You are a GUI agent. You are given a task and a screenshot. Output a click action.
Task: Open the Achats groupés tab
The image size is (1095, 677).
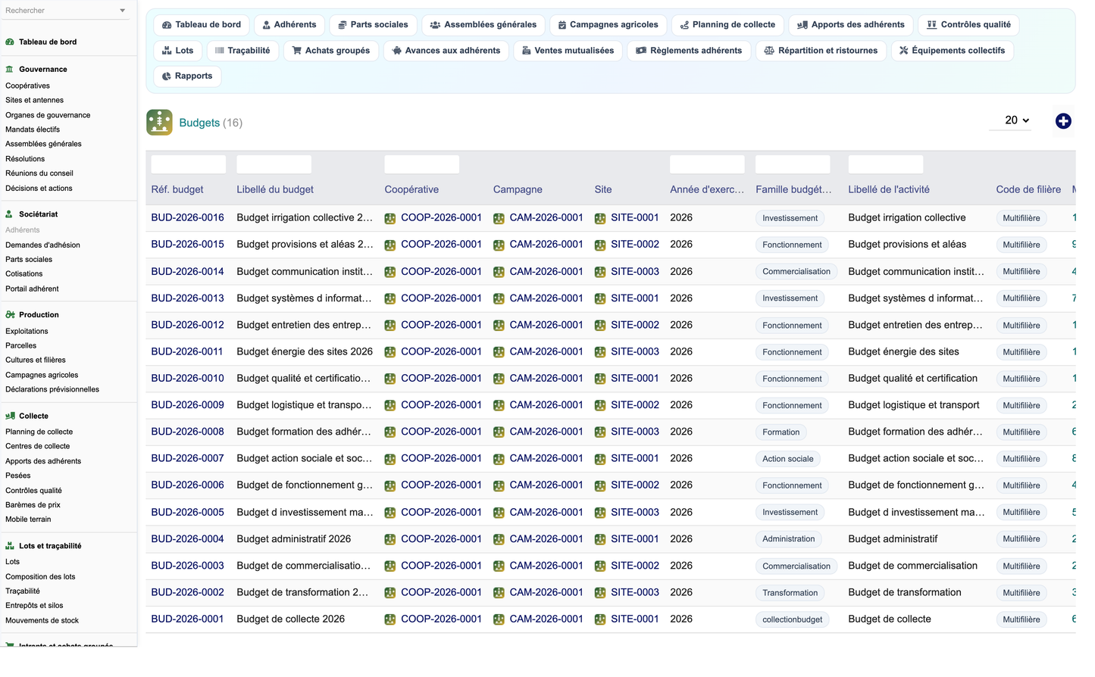click(331, 51)
